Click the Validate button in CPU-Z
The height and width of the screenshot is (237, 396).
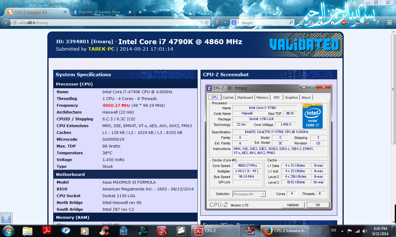pyautogui.click(x=293, y=205)
